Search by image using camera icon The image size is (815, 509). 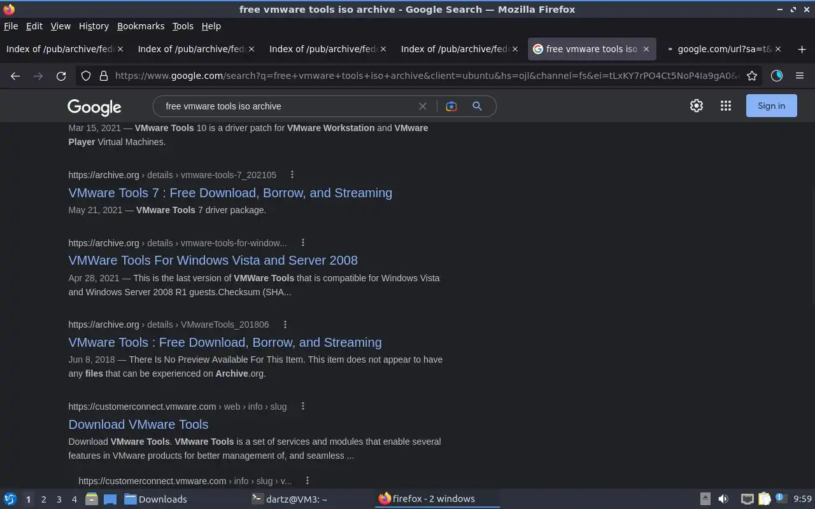451,106
